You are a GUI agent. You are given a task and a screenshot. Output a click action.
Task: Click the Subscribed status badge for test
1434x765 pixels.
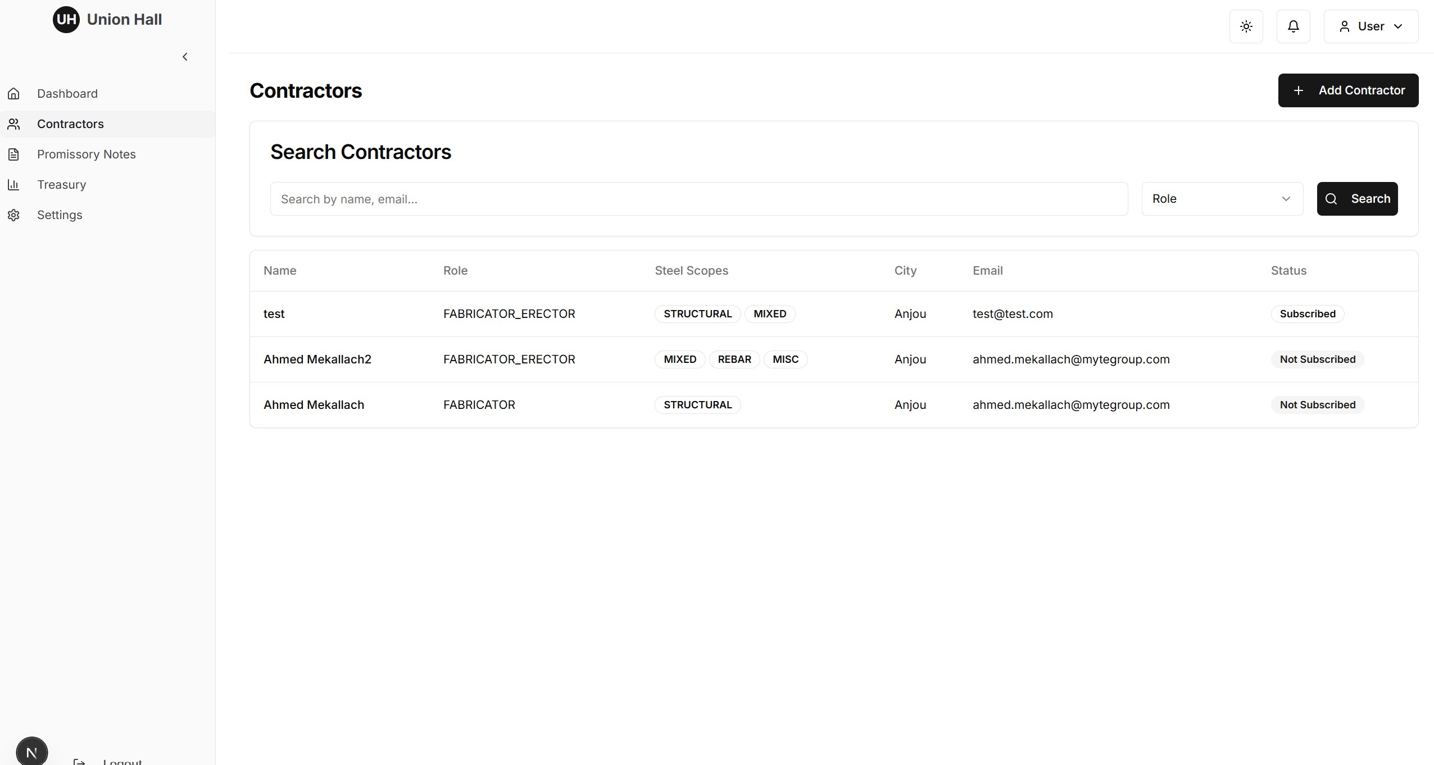(x=1308, y=313)
